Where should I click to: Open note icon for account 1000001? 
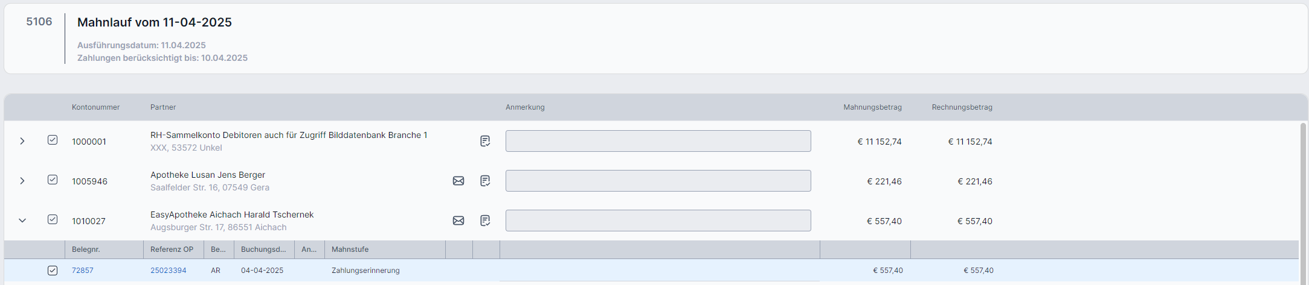484,141
